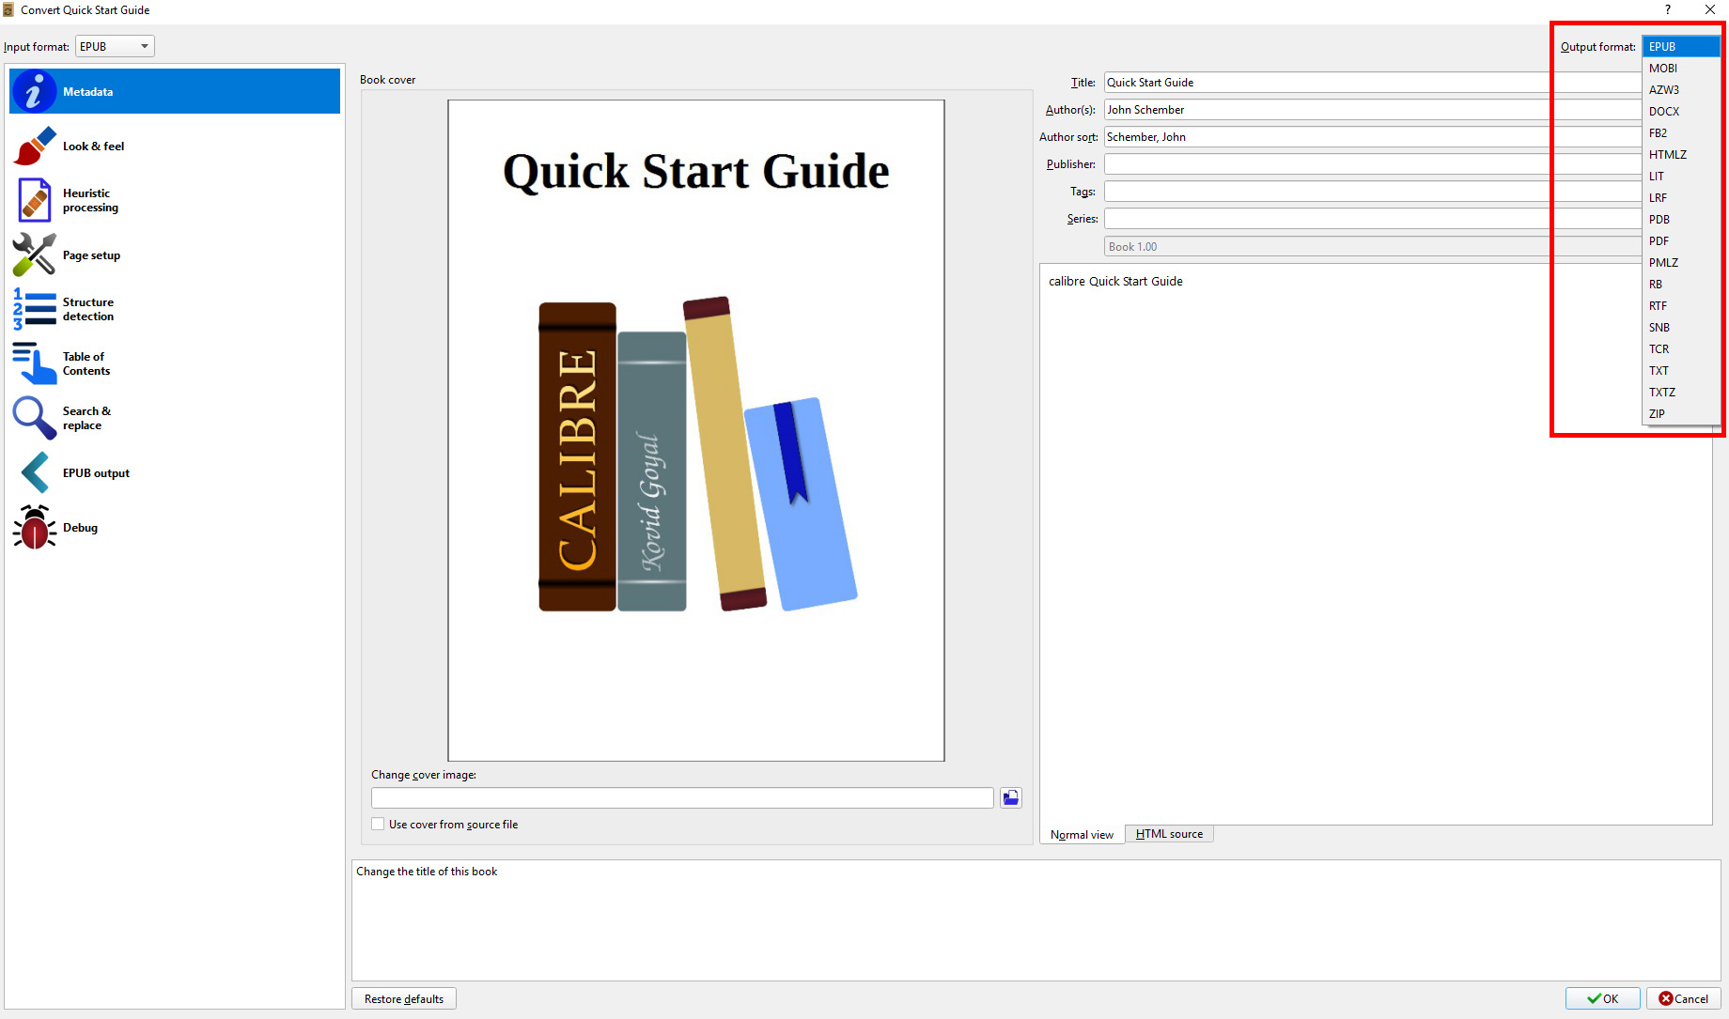
Task: Choose TXT output format
Action: pyautogui.click(x=1681, y=370)
